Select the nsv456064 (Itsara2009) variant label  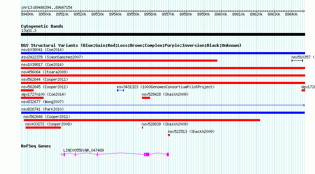pyautogui.click(x=45, y=72)
